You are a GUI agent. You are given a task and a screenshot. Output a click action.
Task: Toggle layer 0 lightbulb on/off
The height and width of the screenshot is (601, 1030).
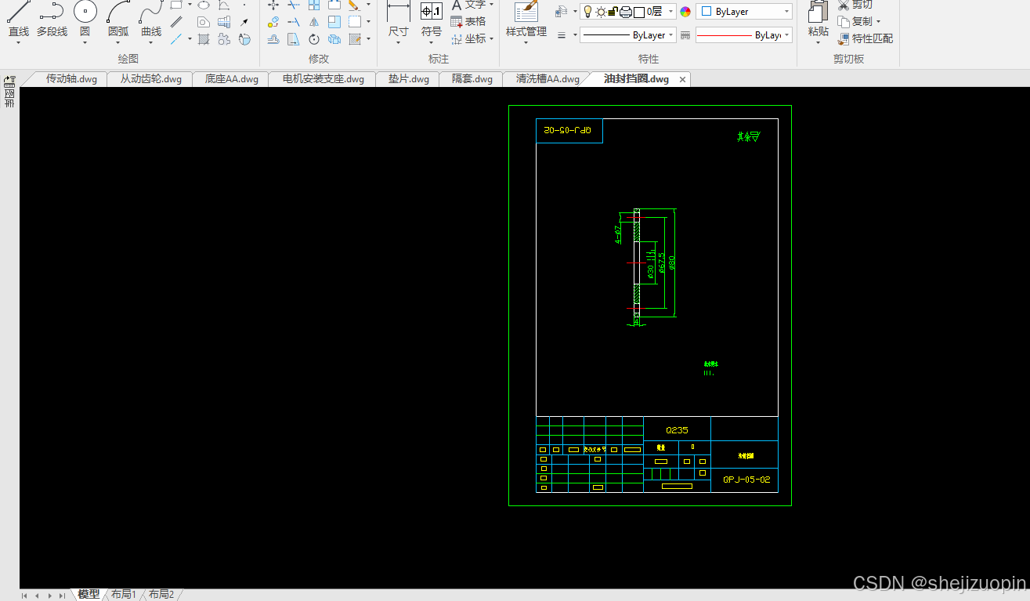(587, 12)
